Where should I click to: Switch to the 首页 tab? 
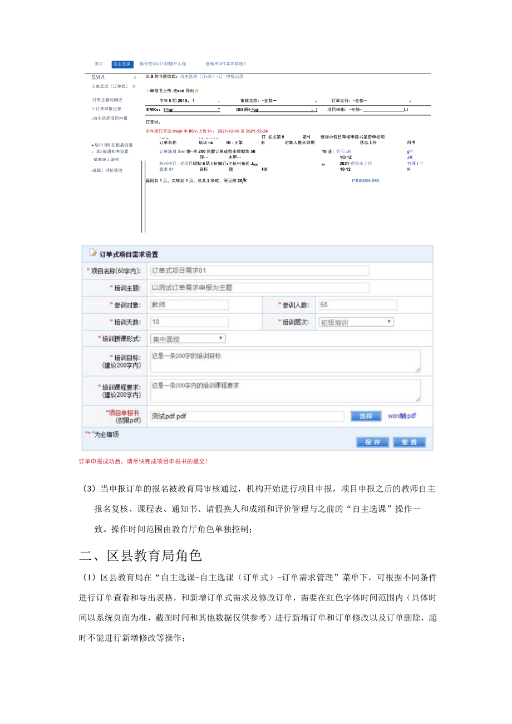click(99, 64)
